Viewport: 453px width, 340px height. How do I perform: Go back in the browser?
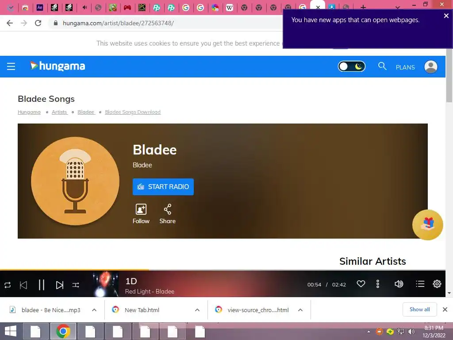coord(10,23)
